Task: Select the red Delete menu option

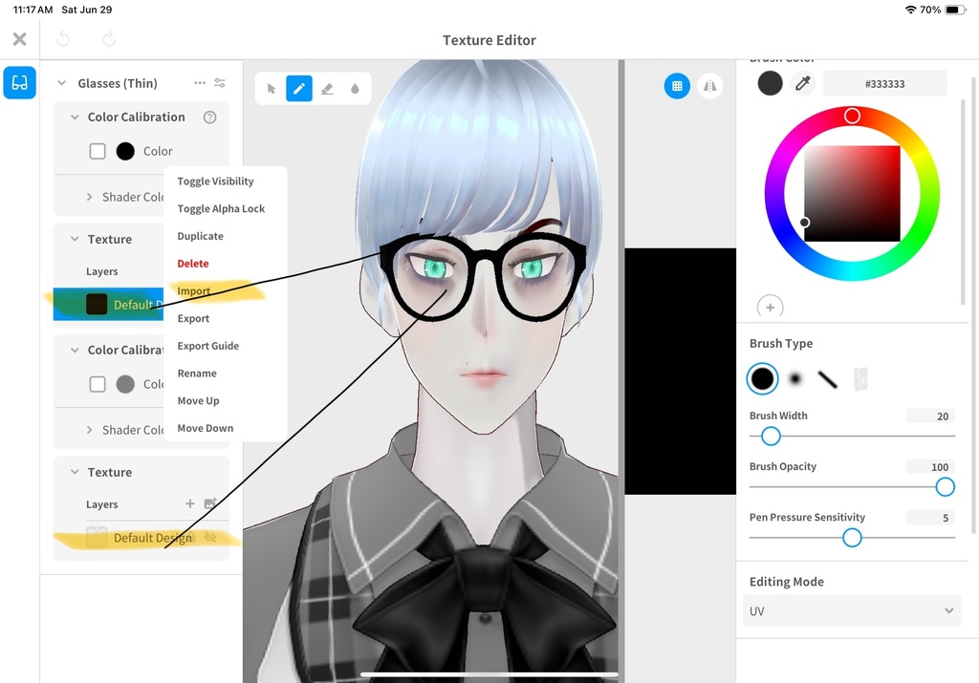Action: [193, 264]
